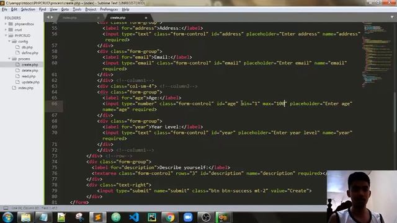Screen dimensions: 397x223
Task: Click the "Year Level:" label text
Action: (166, 127)
